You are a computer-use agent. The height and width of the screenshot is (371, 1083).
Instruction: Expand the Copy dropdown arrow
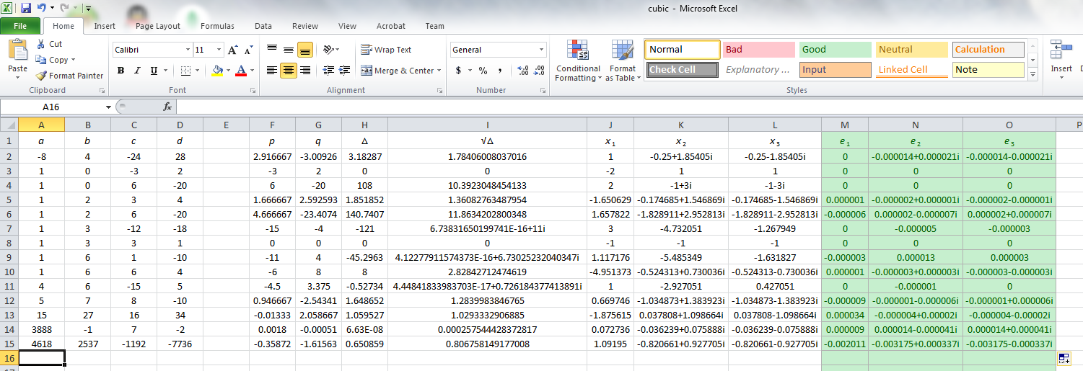tap(73, 60)
